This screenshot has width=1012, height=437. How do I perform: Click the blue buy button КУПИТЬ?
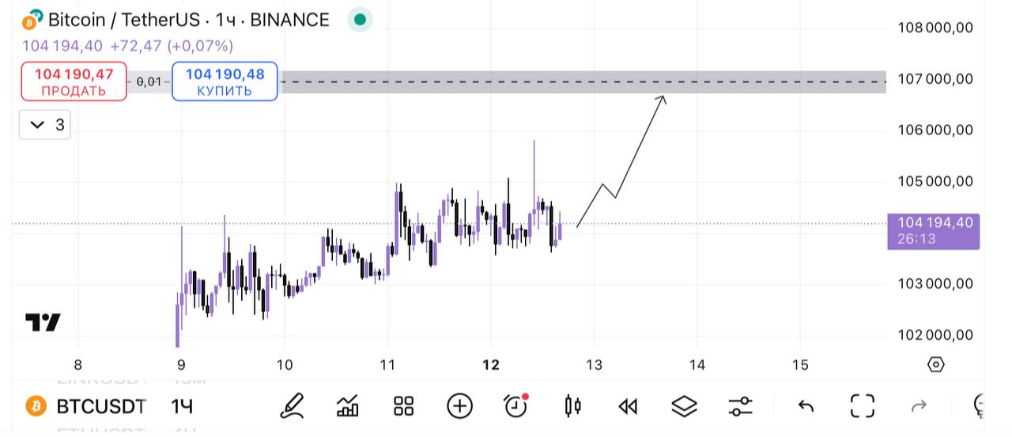(x=225, y=81)
